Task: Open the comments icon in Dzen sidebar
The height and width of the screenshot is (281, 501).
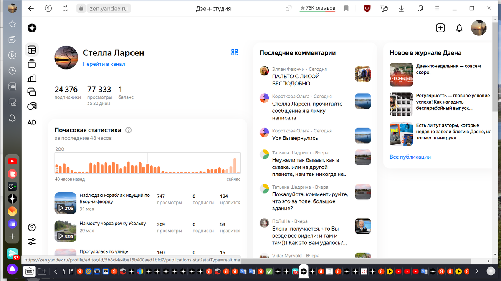Action: click(32, 92)
